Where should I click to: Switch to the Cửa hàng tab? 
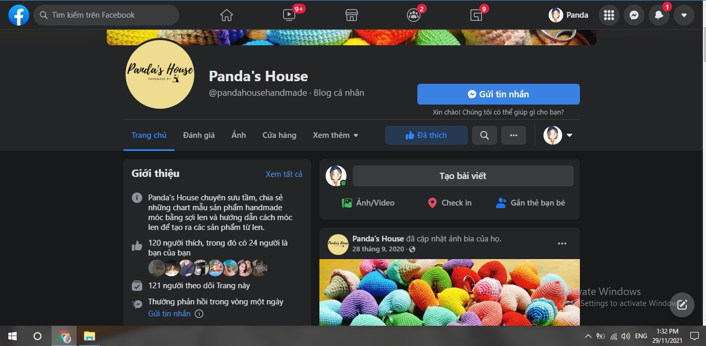point(279,135)
